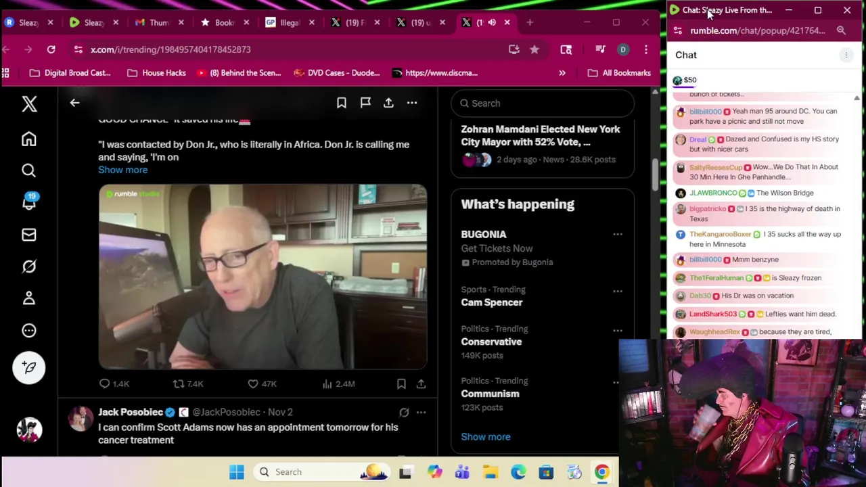This screenshot has height=487, width=866.
Task: Open Communism trending topic
Action: click(x=490, y=394)
